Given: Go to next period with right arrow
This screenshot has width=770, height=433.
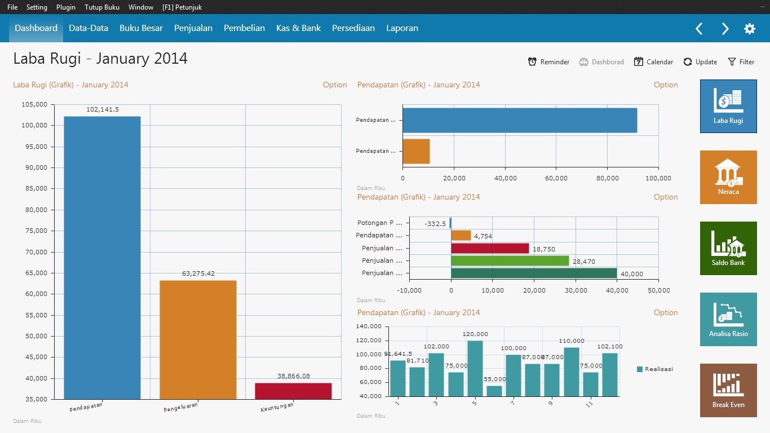Looking at the screenshot, I should click(725, 29).
